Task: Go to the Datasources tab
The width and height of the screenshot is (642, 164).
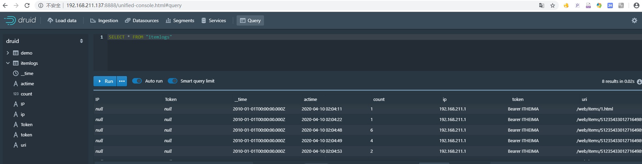Action: (142, 20)
